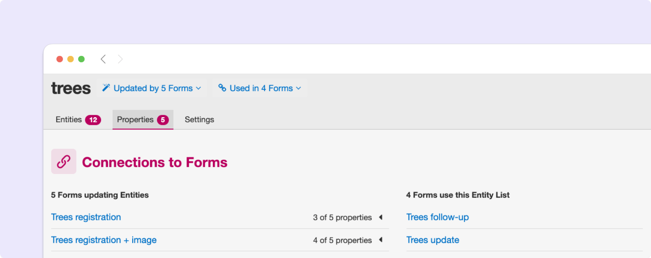Click the yellow traffic light dot
Screen dimensions: 651x258
(70, 59)
